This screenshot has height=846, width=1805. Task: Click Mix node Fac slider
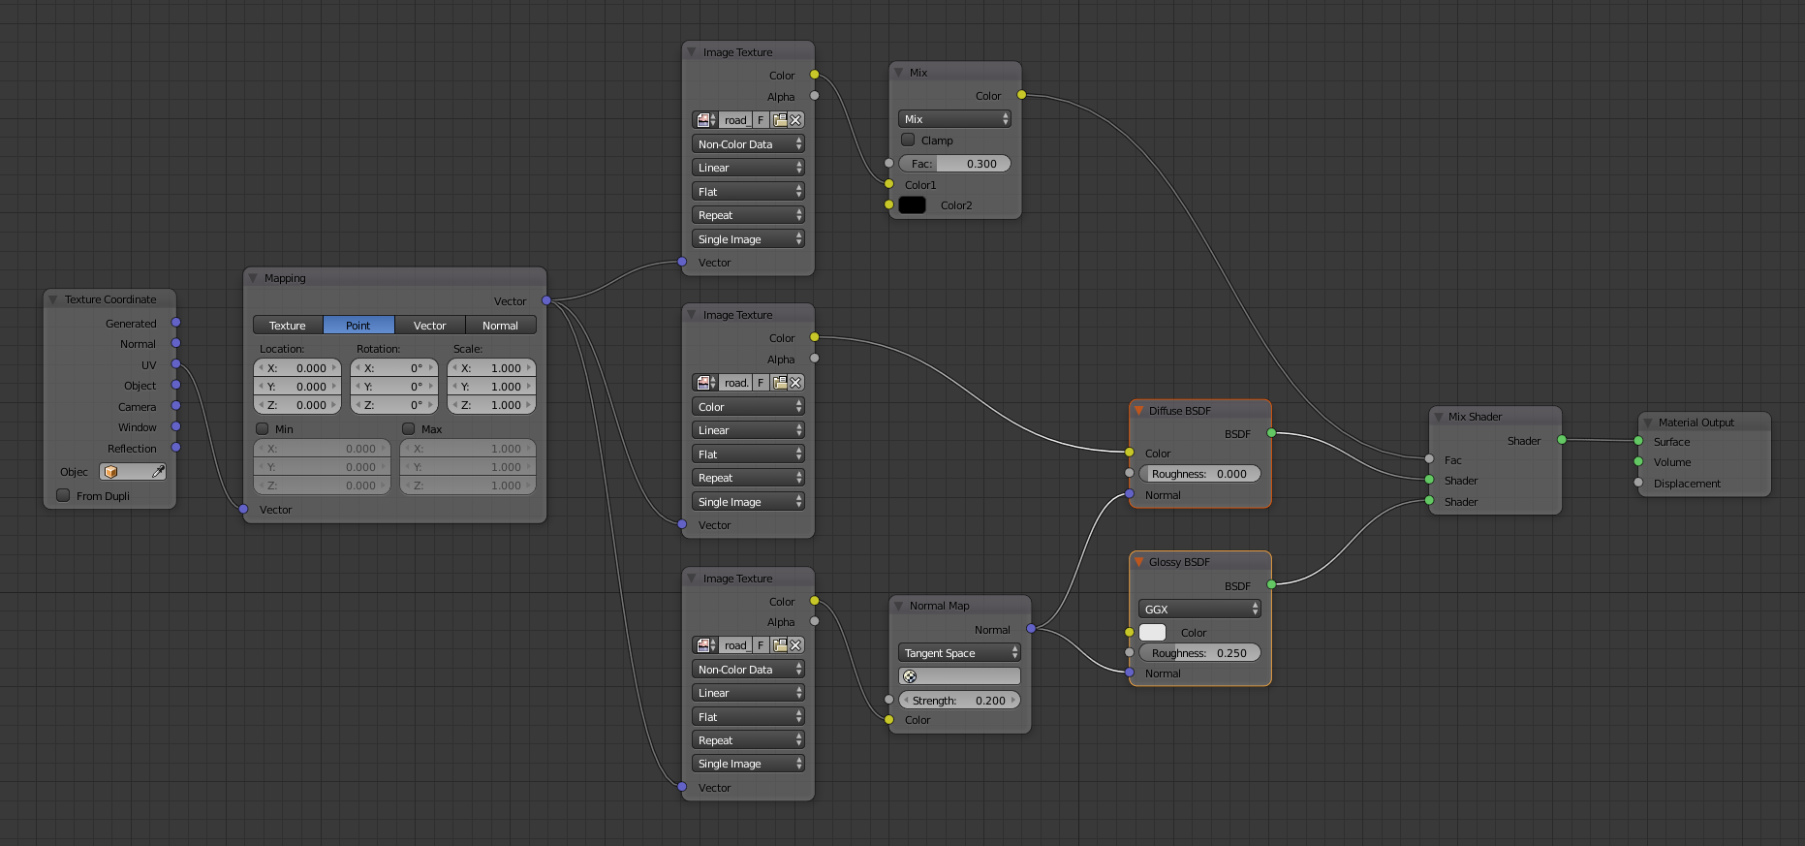pos(954,164)
